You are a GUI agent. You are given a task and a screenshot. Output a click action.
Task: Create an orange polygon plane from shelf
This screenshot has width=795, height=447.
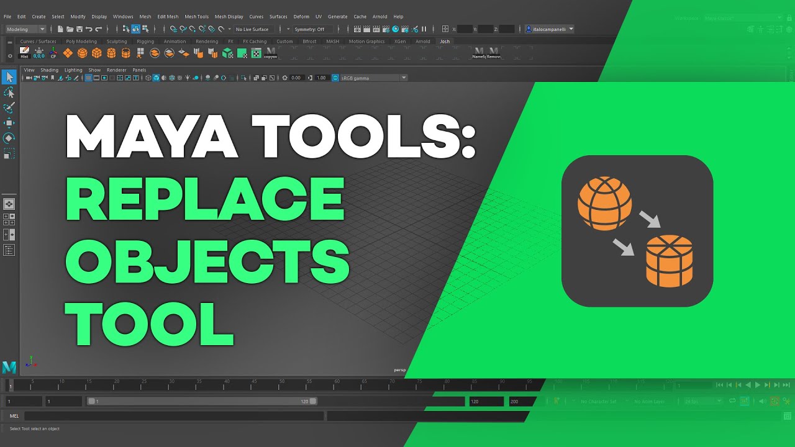68,53
